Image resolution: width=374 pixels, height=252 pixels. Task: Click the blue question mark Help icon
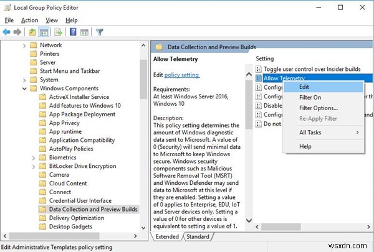click(72, 32)
